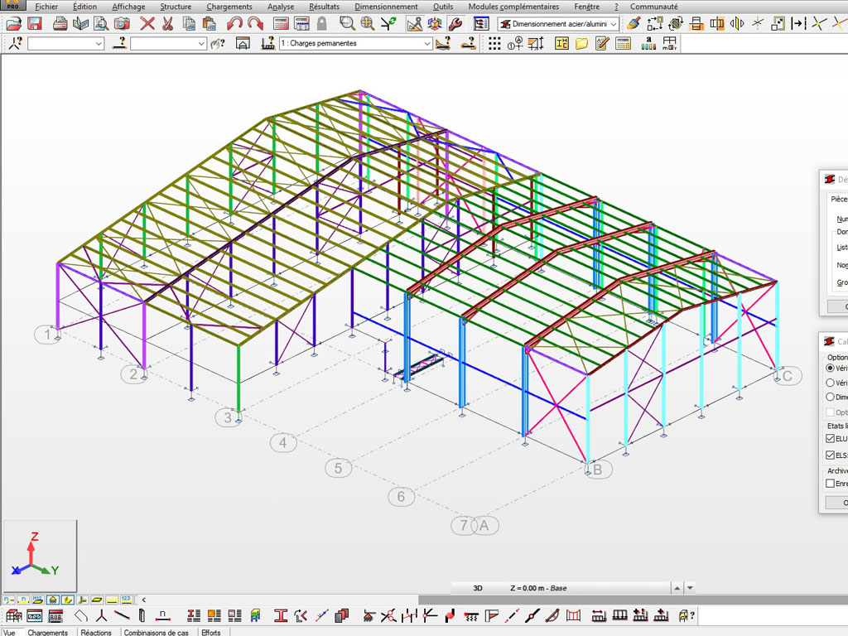Collapse view tabs with left chevron

point(143,600)
